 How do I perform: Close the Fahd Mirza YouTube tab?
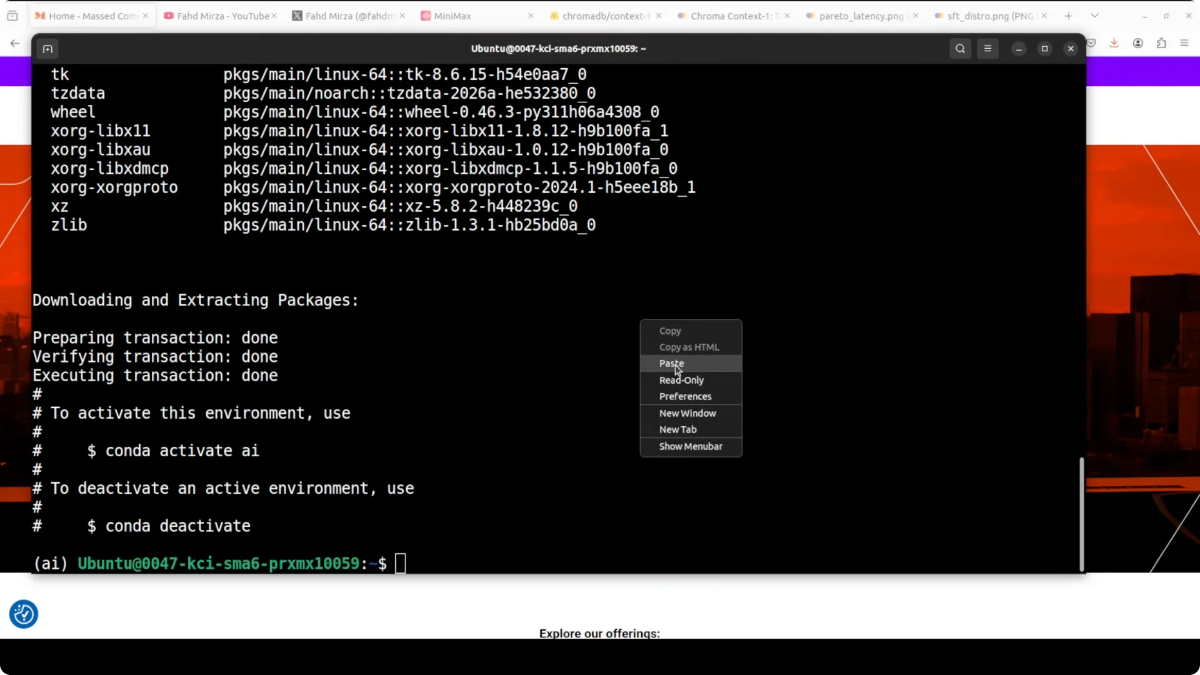[x=274, y=16]
